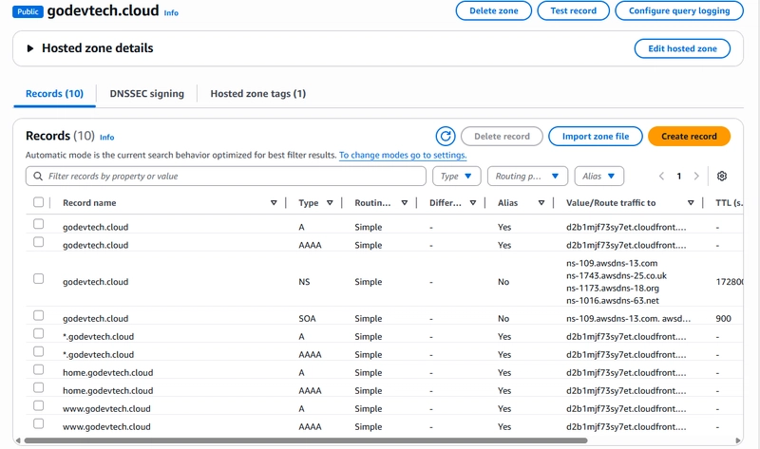Viewport: 760px width, 449px height.
Task: Select godevtech.cloud NS record checkbox
Action: [38, 278]
